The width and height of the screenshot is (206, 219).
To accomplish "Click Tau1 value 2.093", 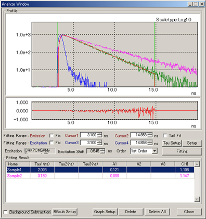I will (x=42, y=170).
